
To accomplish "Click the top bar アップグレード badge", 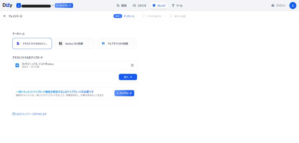I will click(x=64, y=6).
